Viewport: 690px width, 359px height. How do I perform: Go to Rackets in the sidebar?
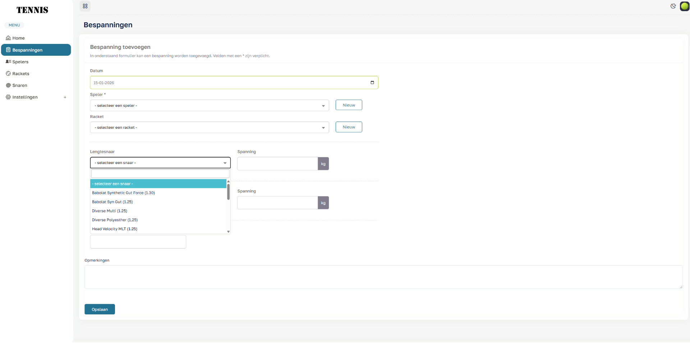pyautogui.click(x=20, y=74)
